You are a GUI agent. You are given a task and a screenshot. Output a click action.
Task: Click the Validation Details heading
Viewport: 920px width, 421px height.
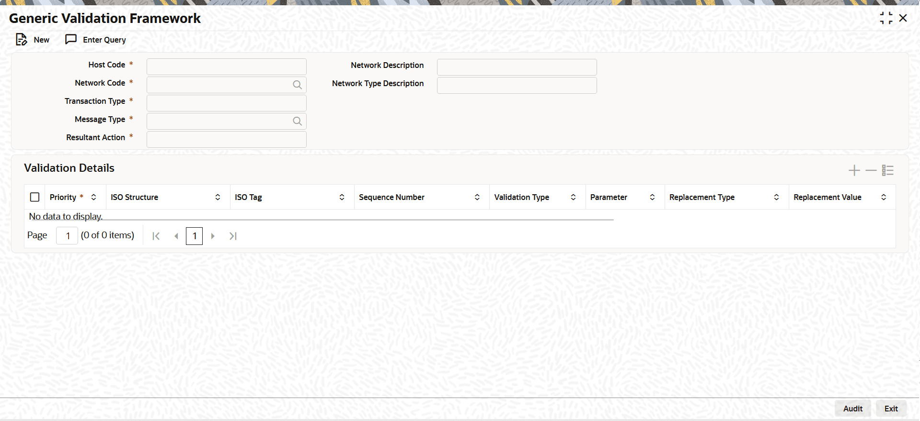(69, 168)
